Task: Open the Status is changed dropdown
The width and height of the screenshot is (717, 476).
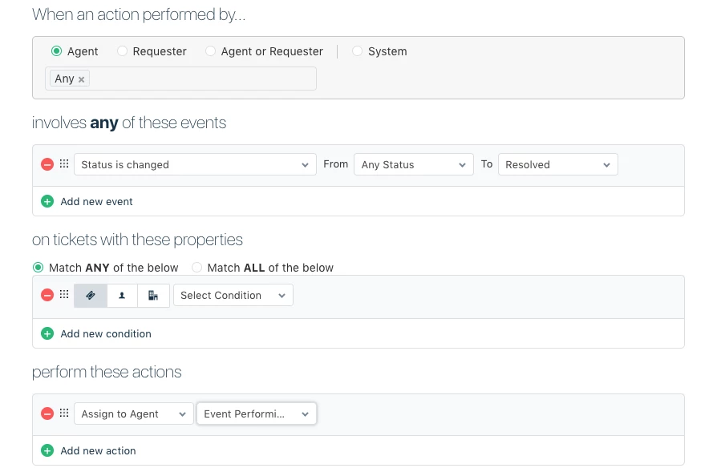Action: coord(195,164)
